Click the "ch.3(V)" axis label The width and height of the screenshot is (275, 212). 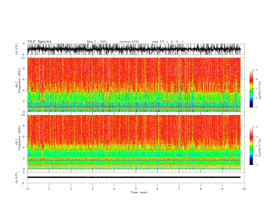(x=17, y=178)
